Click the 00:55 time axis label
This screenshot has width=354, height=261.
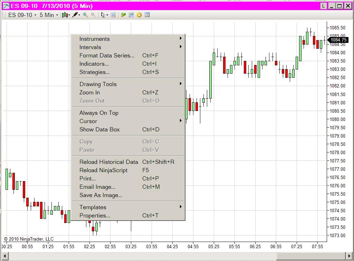tap(27, 246)
